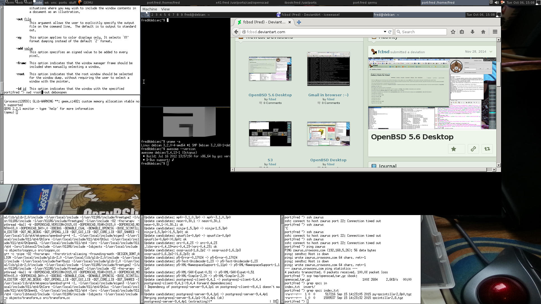The image size is (541, 304).
Task: Expand the Journal section
Action: pos(387,166)
